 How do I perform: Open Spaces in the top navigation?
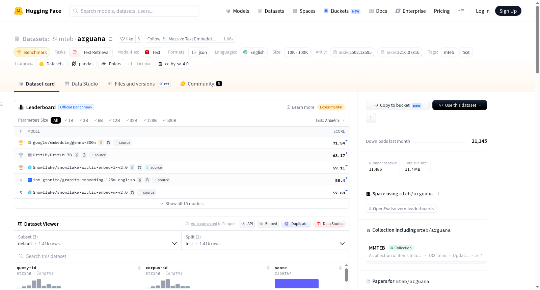[304, 11]
